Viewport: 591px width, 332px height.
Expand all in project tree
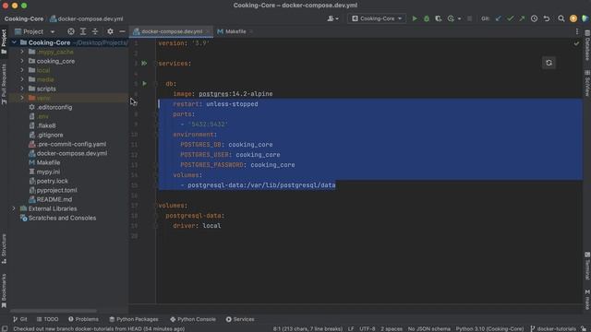(x=83, y=31)
